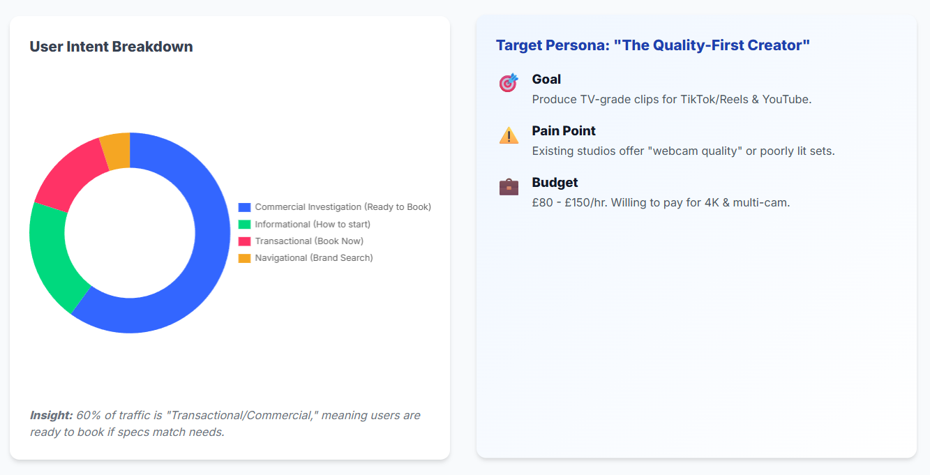Viewport: 930px width, 475px height.
Task: Click the red donut chart segment
Action: click(x=67, y=173)
